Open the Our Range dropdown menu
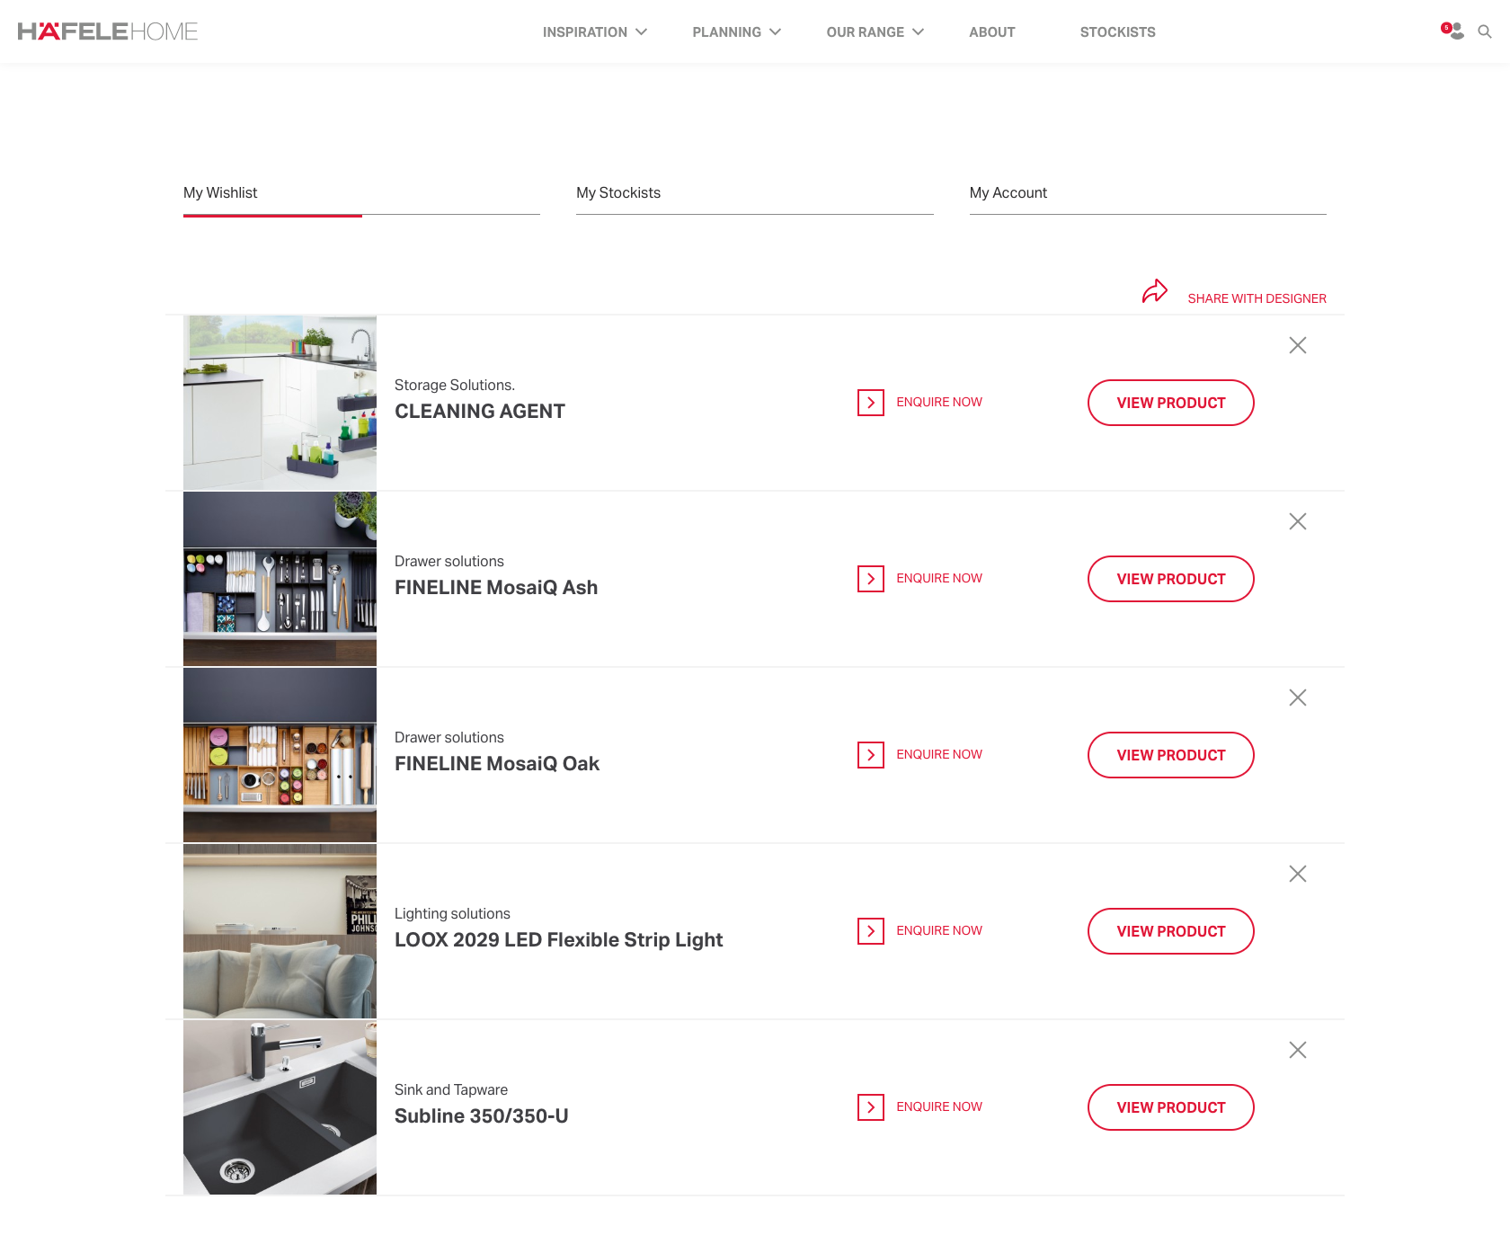 (874, 31)
